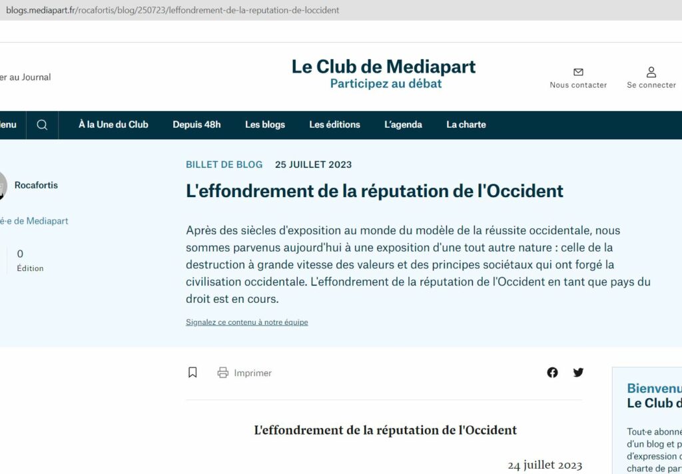Click the BILLET DE BLOG label
Viewport: 682px width, 474px height.
coord(224,165)
